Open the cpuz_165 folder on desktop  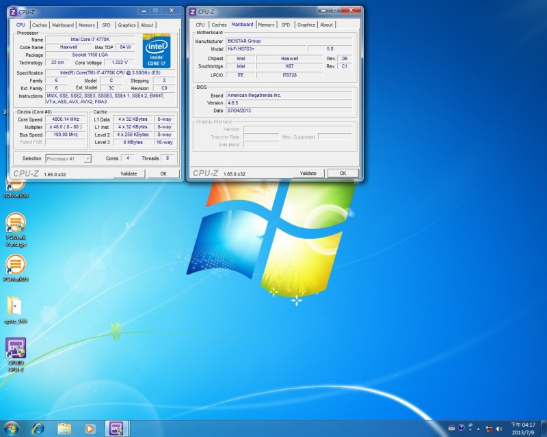tap(15, 310)
